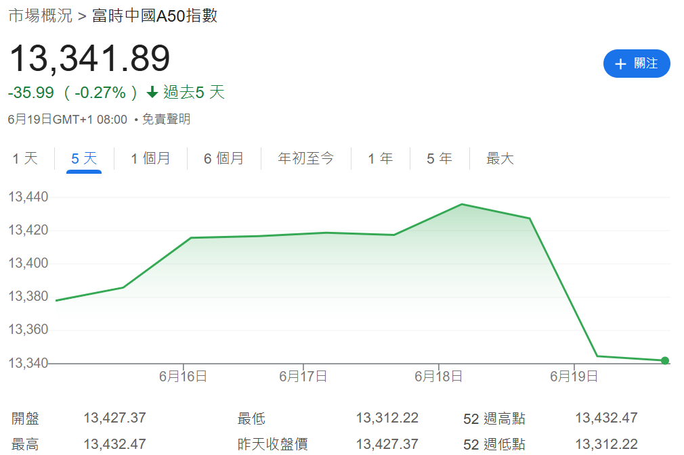Click the 13,440 y-axis label
Screen dimensions: 684x455
click(28, 197)
